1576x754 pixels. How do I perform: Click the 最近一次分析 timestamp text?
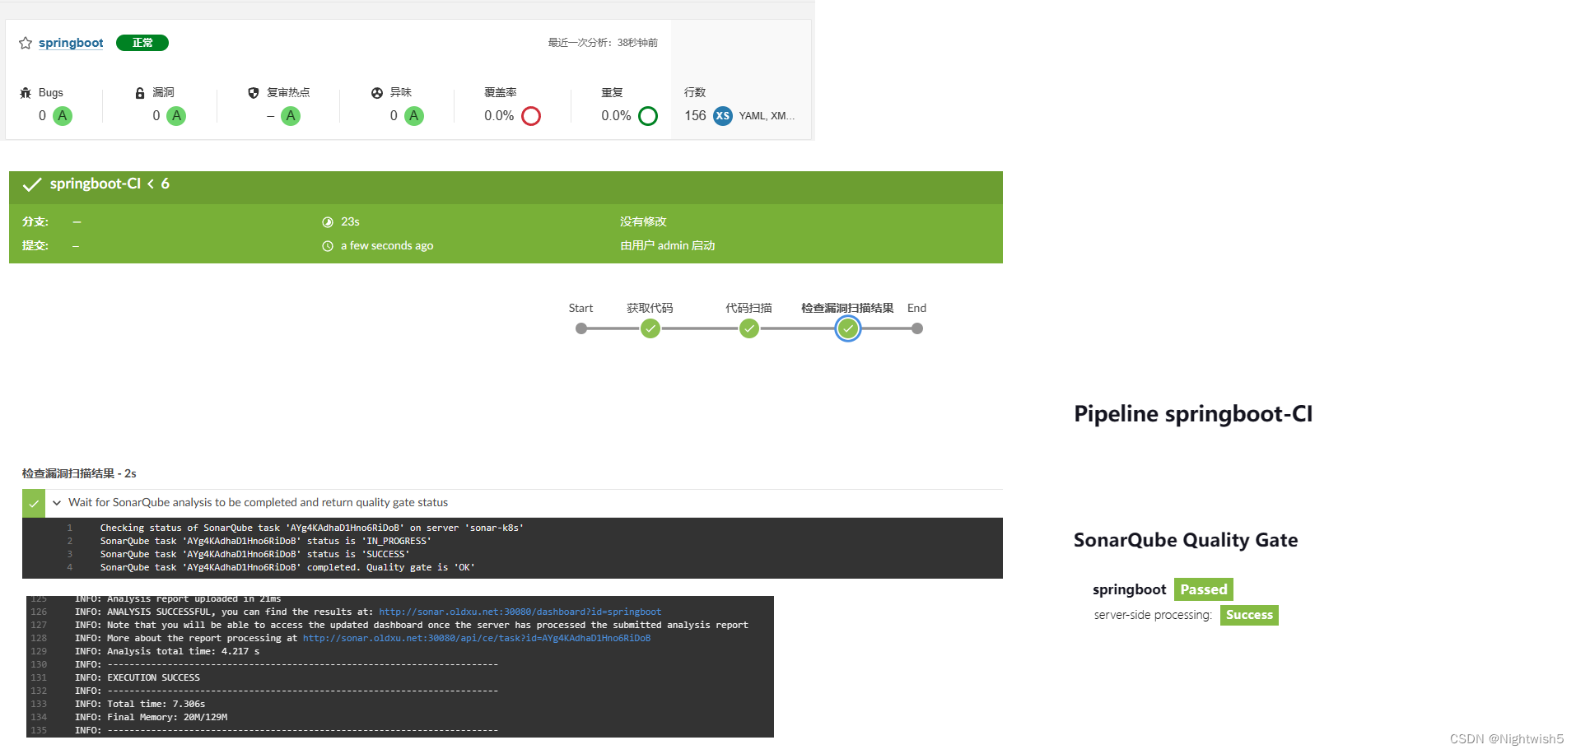603,43
